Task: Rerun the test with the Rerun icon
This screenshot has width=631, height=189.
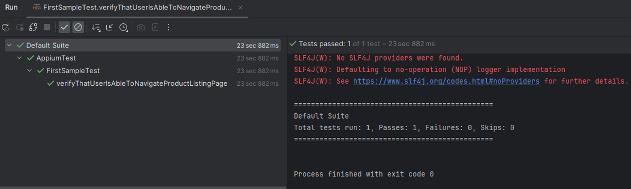Action: click(x=6, y=27)
